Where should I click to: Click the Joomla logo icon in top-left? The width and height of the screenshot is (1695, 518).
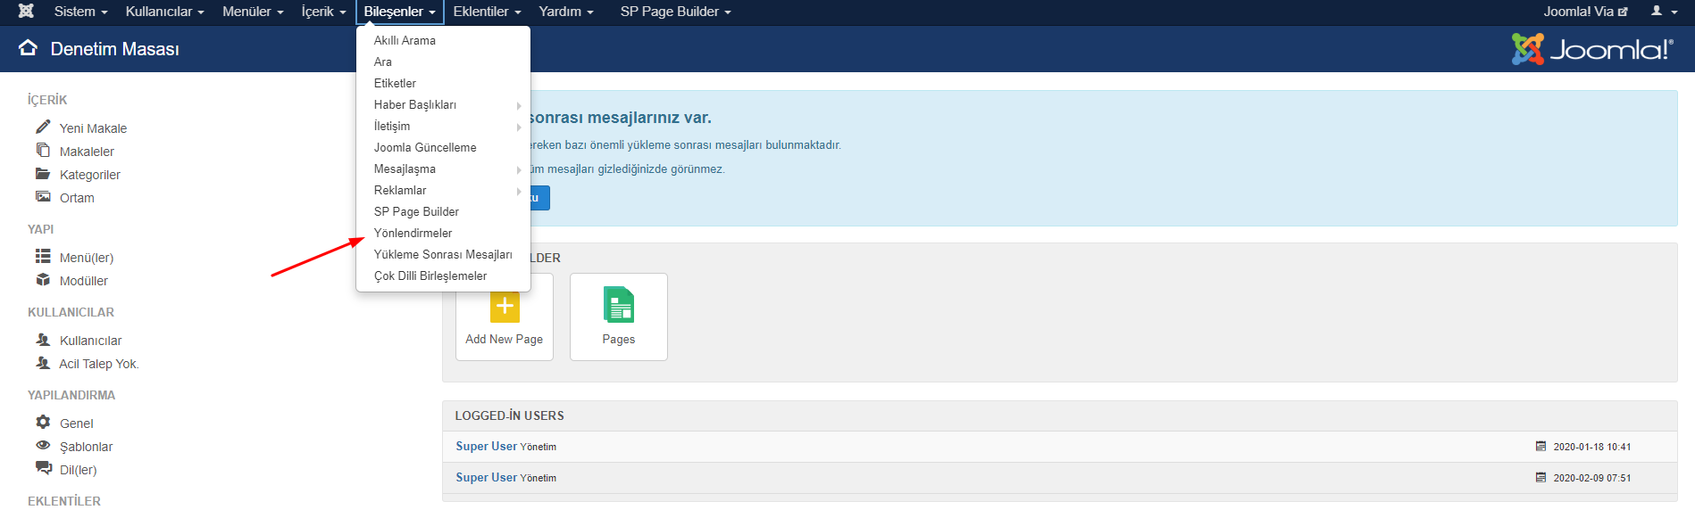(26, 12)
